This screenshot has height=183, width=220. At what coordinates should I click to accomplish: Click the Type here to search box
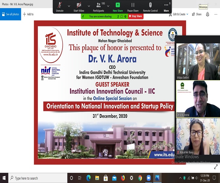coord(38,178)
